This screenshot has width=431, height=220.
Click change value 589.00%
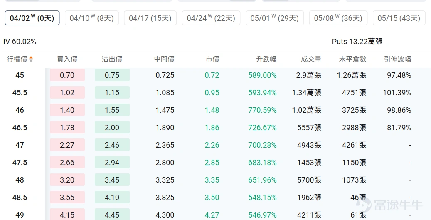[263, 75]
